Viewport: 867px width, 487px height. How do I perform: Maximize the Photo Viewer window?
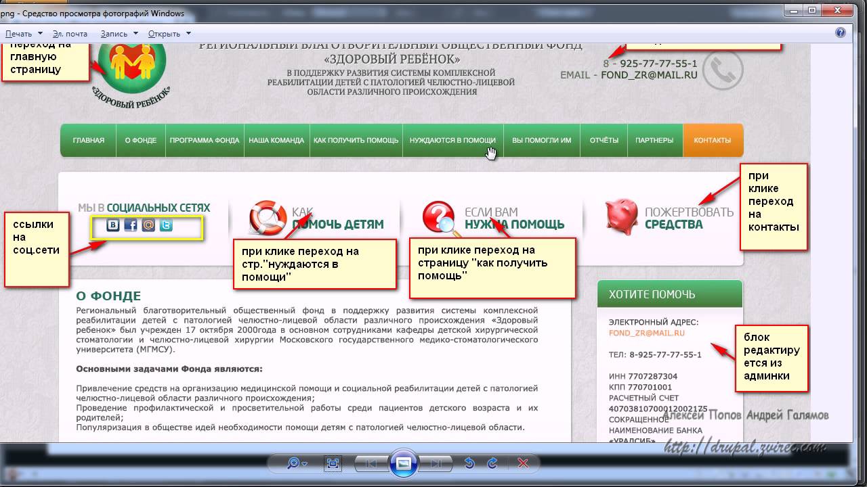pyautogui.click(x=812, y=9)
